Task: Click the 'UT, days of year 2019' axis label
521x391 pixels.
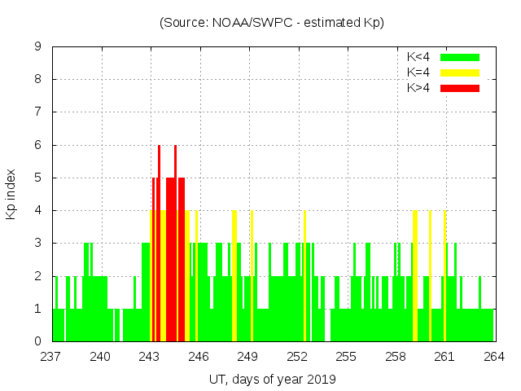Action: pyautogui.click(x=272, y=379)
